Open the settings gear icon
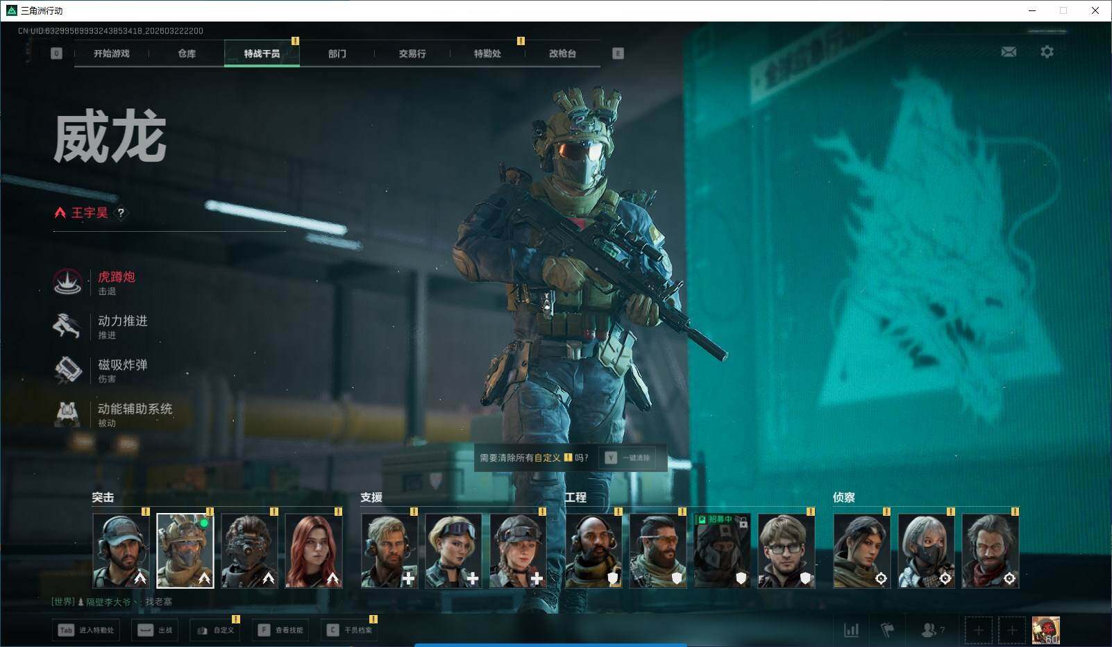 (x=1047, y=52)
